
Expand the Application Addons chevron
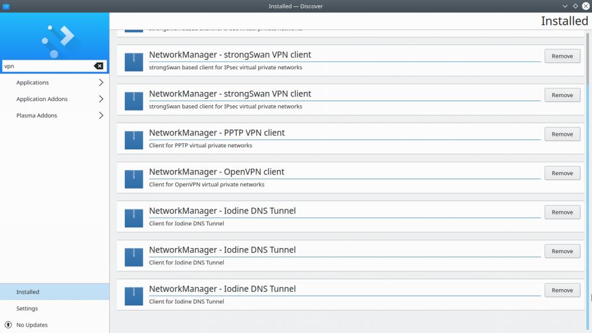point(101,99)
